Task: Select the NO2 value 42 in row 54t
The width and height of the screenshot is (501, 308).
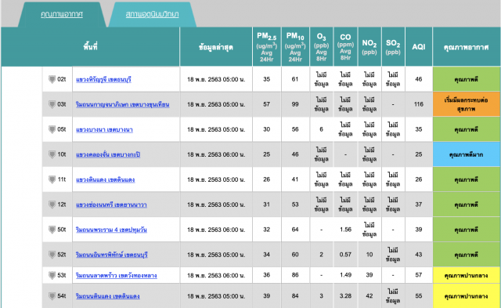Action: coord(369,296)
